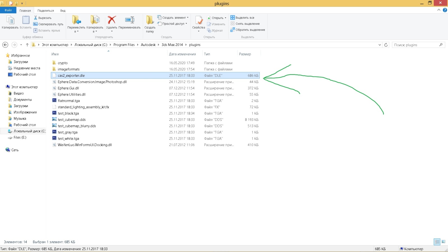Click the Delete (Удалить) red X icon

pyautogui.click(x=112, y=20)
